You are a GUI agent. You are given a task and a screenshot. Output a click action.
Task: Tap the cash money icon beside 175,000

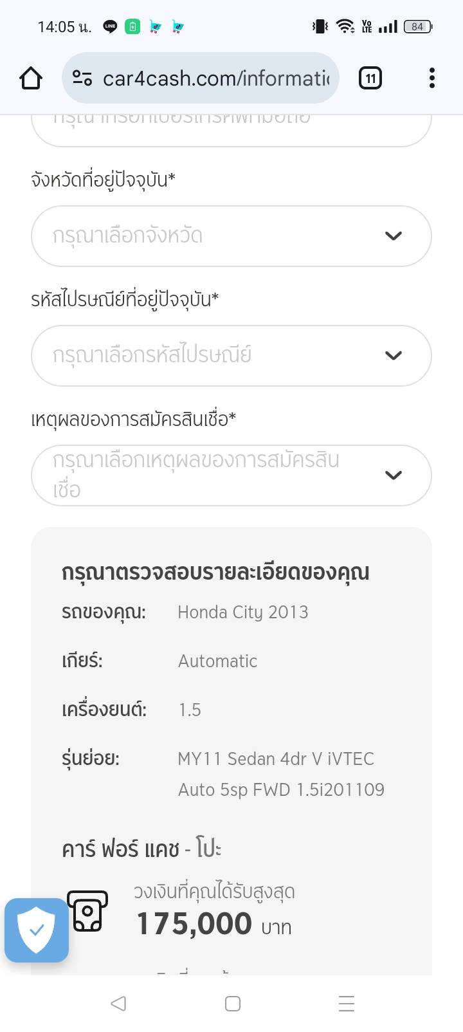coord(88,911)
